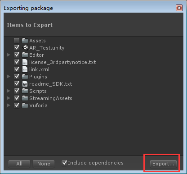Click the None button

coord(44,164)
